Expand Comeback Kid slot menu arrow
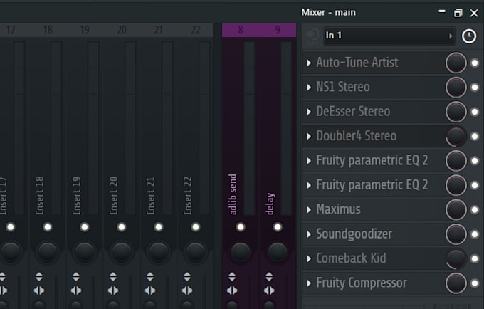 coord(309,258)
